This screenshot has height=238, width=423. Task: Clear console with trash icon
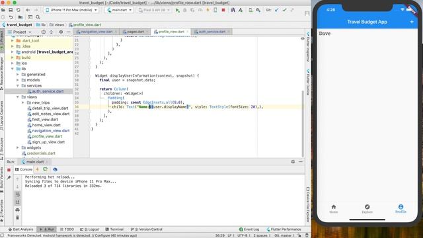tap(18, 218)
